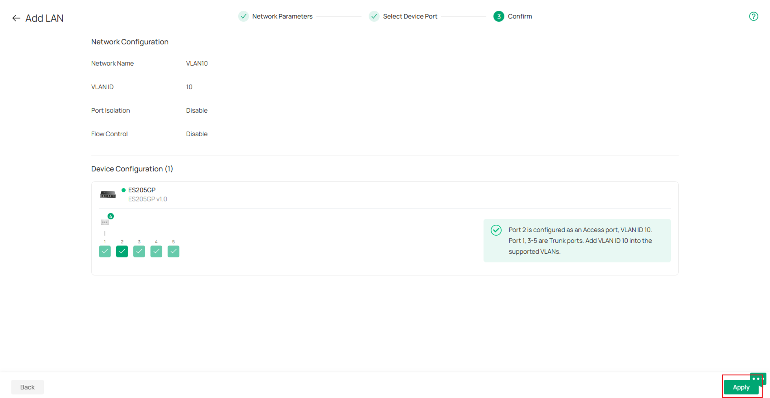Toggle port 4 checkbox
The height and width of the screenshot is (398, 770).
tap(156, 251)
